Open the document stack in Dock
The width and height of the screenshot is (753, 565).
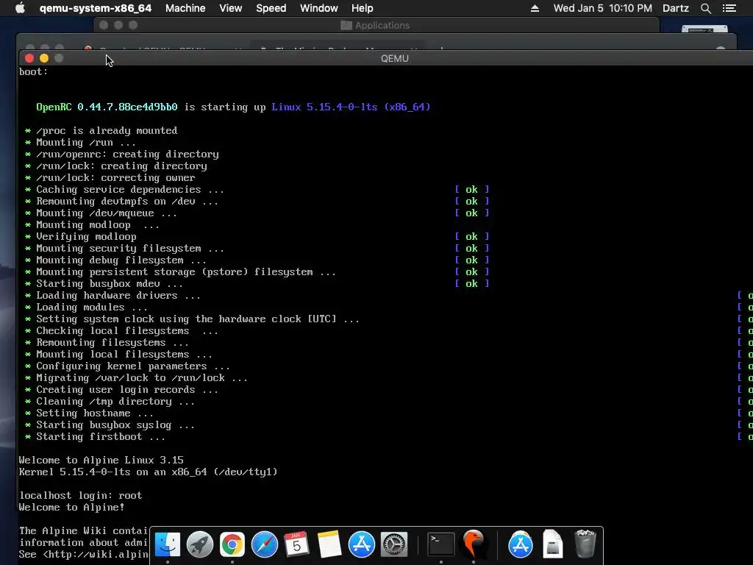[x=553, y=544]
